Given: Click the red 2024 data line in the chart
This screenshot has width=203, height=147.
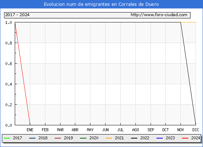Looking at the screenshot, I should pyautogui.click(x=23, y=73).
